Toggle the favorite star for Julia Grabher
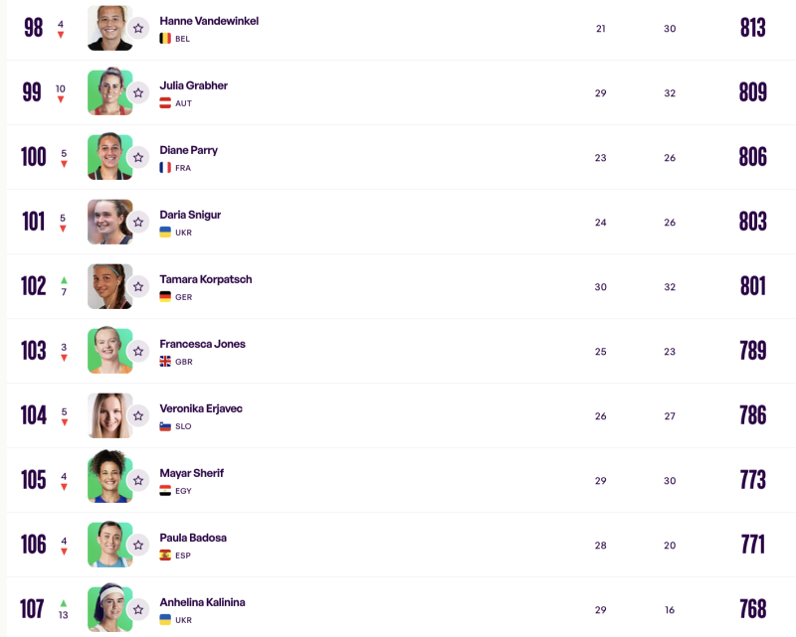The image size is (796, 637). click(138, 92)
